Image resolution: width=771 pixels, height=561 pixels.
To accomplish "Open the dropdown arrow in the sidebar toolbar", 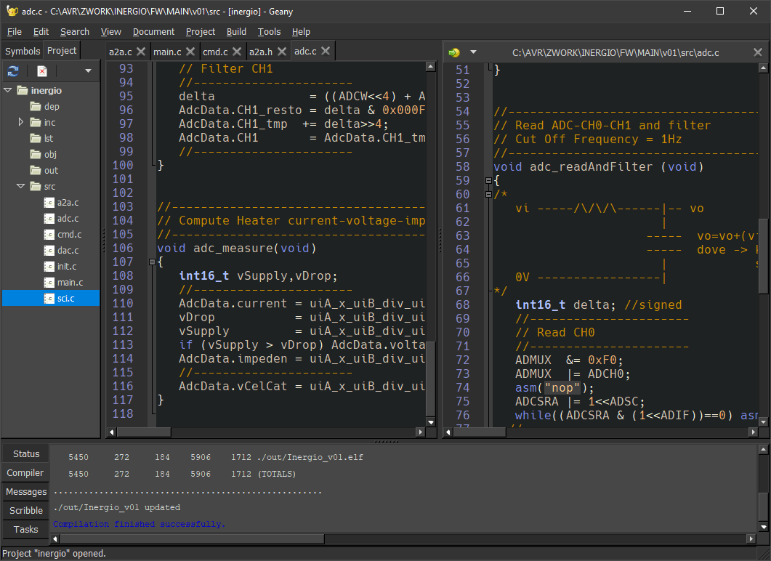I will coord(89,70).
